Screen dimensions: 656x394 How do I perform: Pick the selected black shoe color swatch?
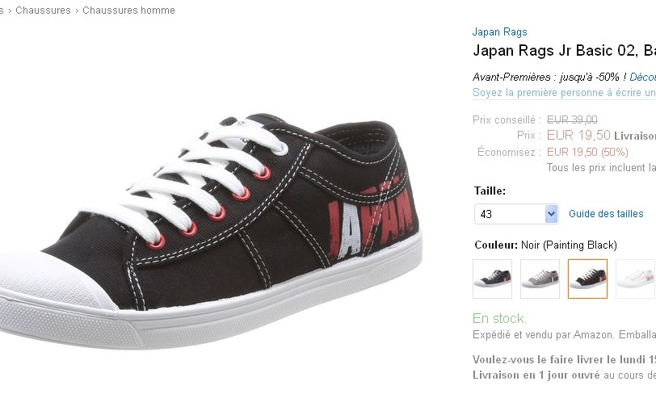click(x=587, y=279)
